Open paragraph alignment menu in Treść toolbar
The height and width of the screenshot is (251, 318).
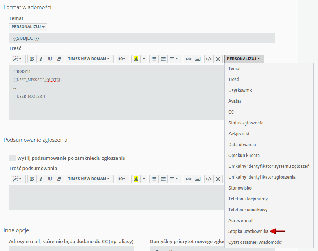point(175,59)
